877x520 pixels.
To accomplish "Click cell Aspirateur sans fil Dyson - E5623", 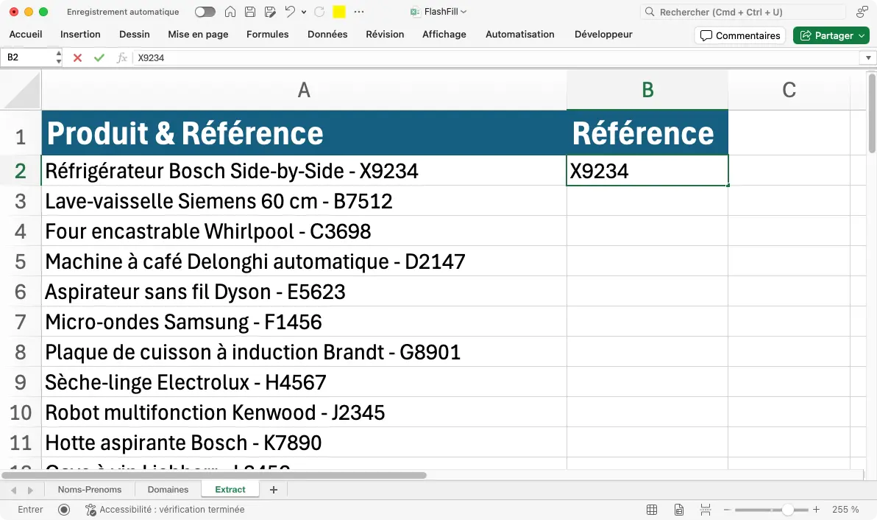I will pos(304,292).
